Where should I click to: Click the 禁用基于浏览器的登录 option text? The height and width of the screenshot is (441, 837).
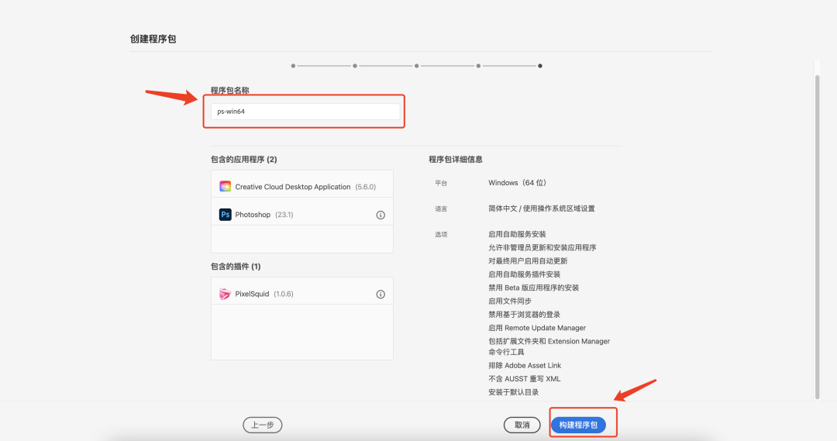click(524, 315)
